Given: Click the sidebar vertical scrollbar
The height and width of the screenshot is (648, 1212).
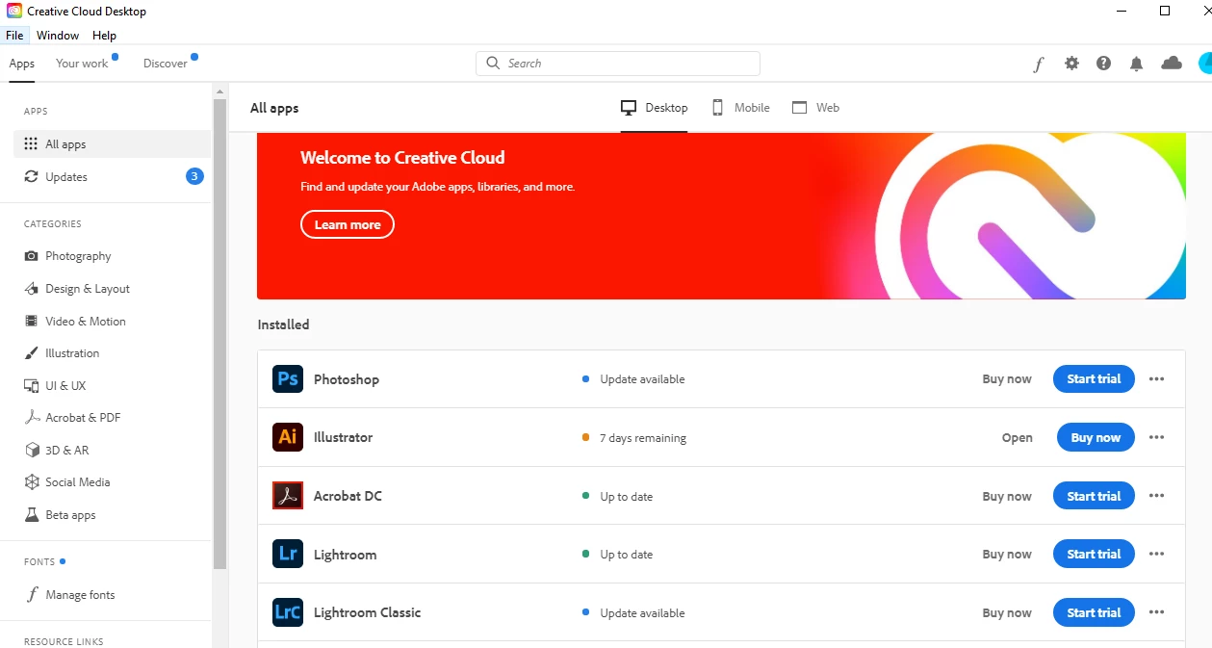Looking at the screenshot, I should (x=220, y=333).
